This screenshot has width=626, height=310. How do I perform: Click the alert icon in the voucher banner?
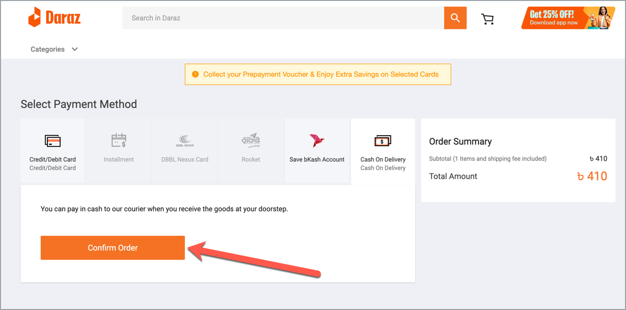pyautogui.click(x=195, y=74)
